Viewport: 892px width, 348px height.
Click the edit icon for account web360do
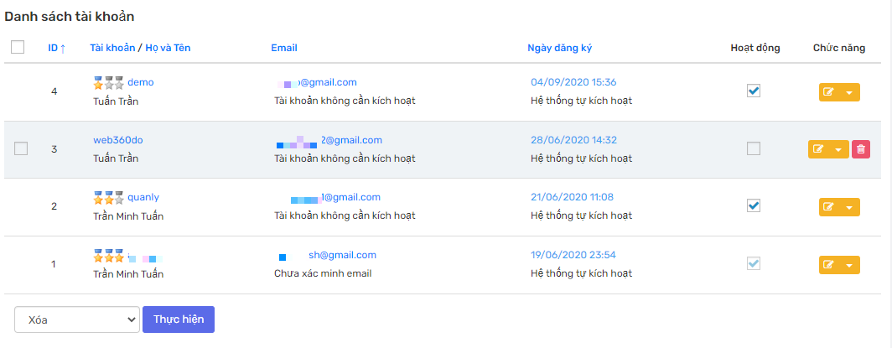tap(818, 149)
